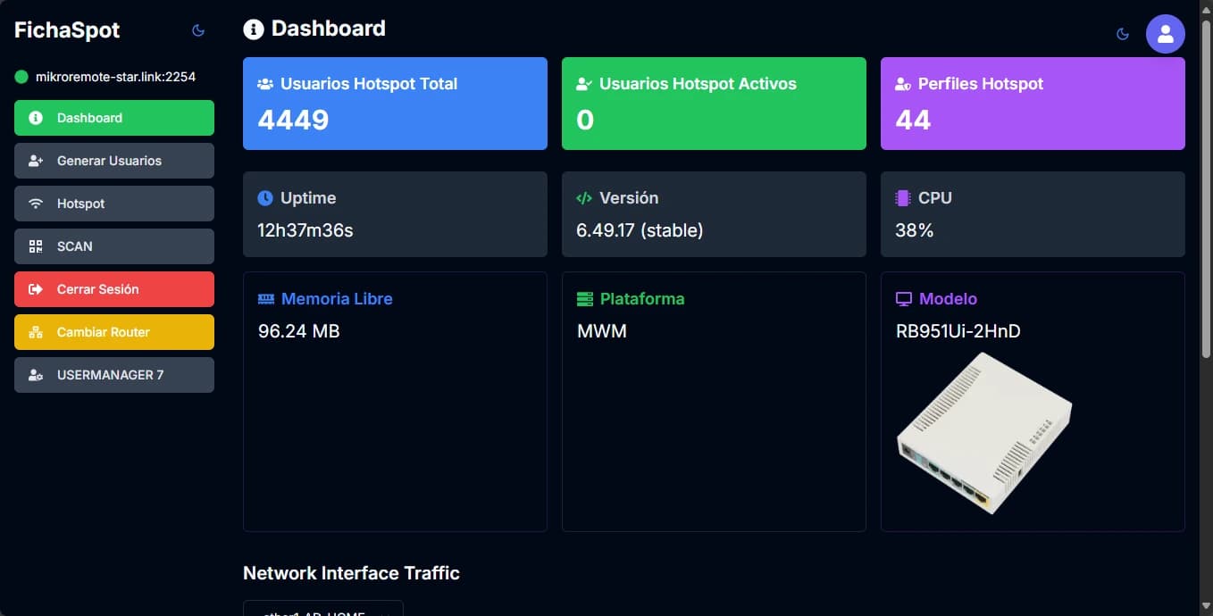Click the Cerrar Sesión button
Image resolution: width=1213 pixels, height=616 pixels.
[113, 288]
